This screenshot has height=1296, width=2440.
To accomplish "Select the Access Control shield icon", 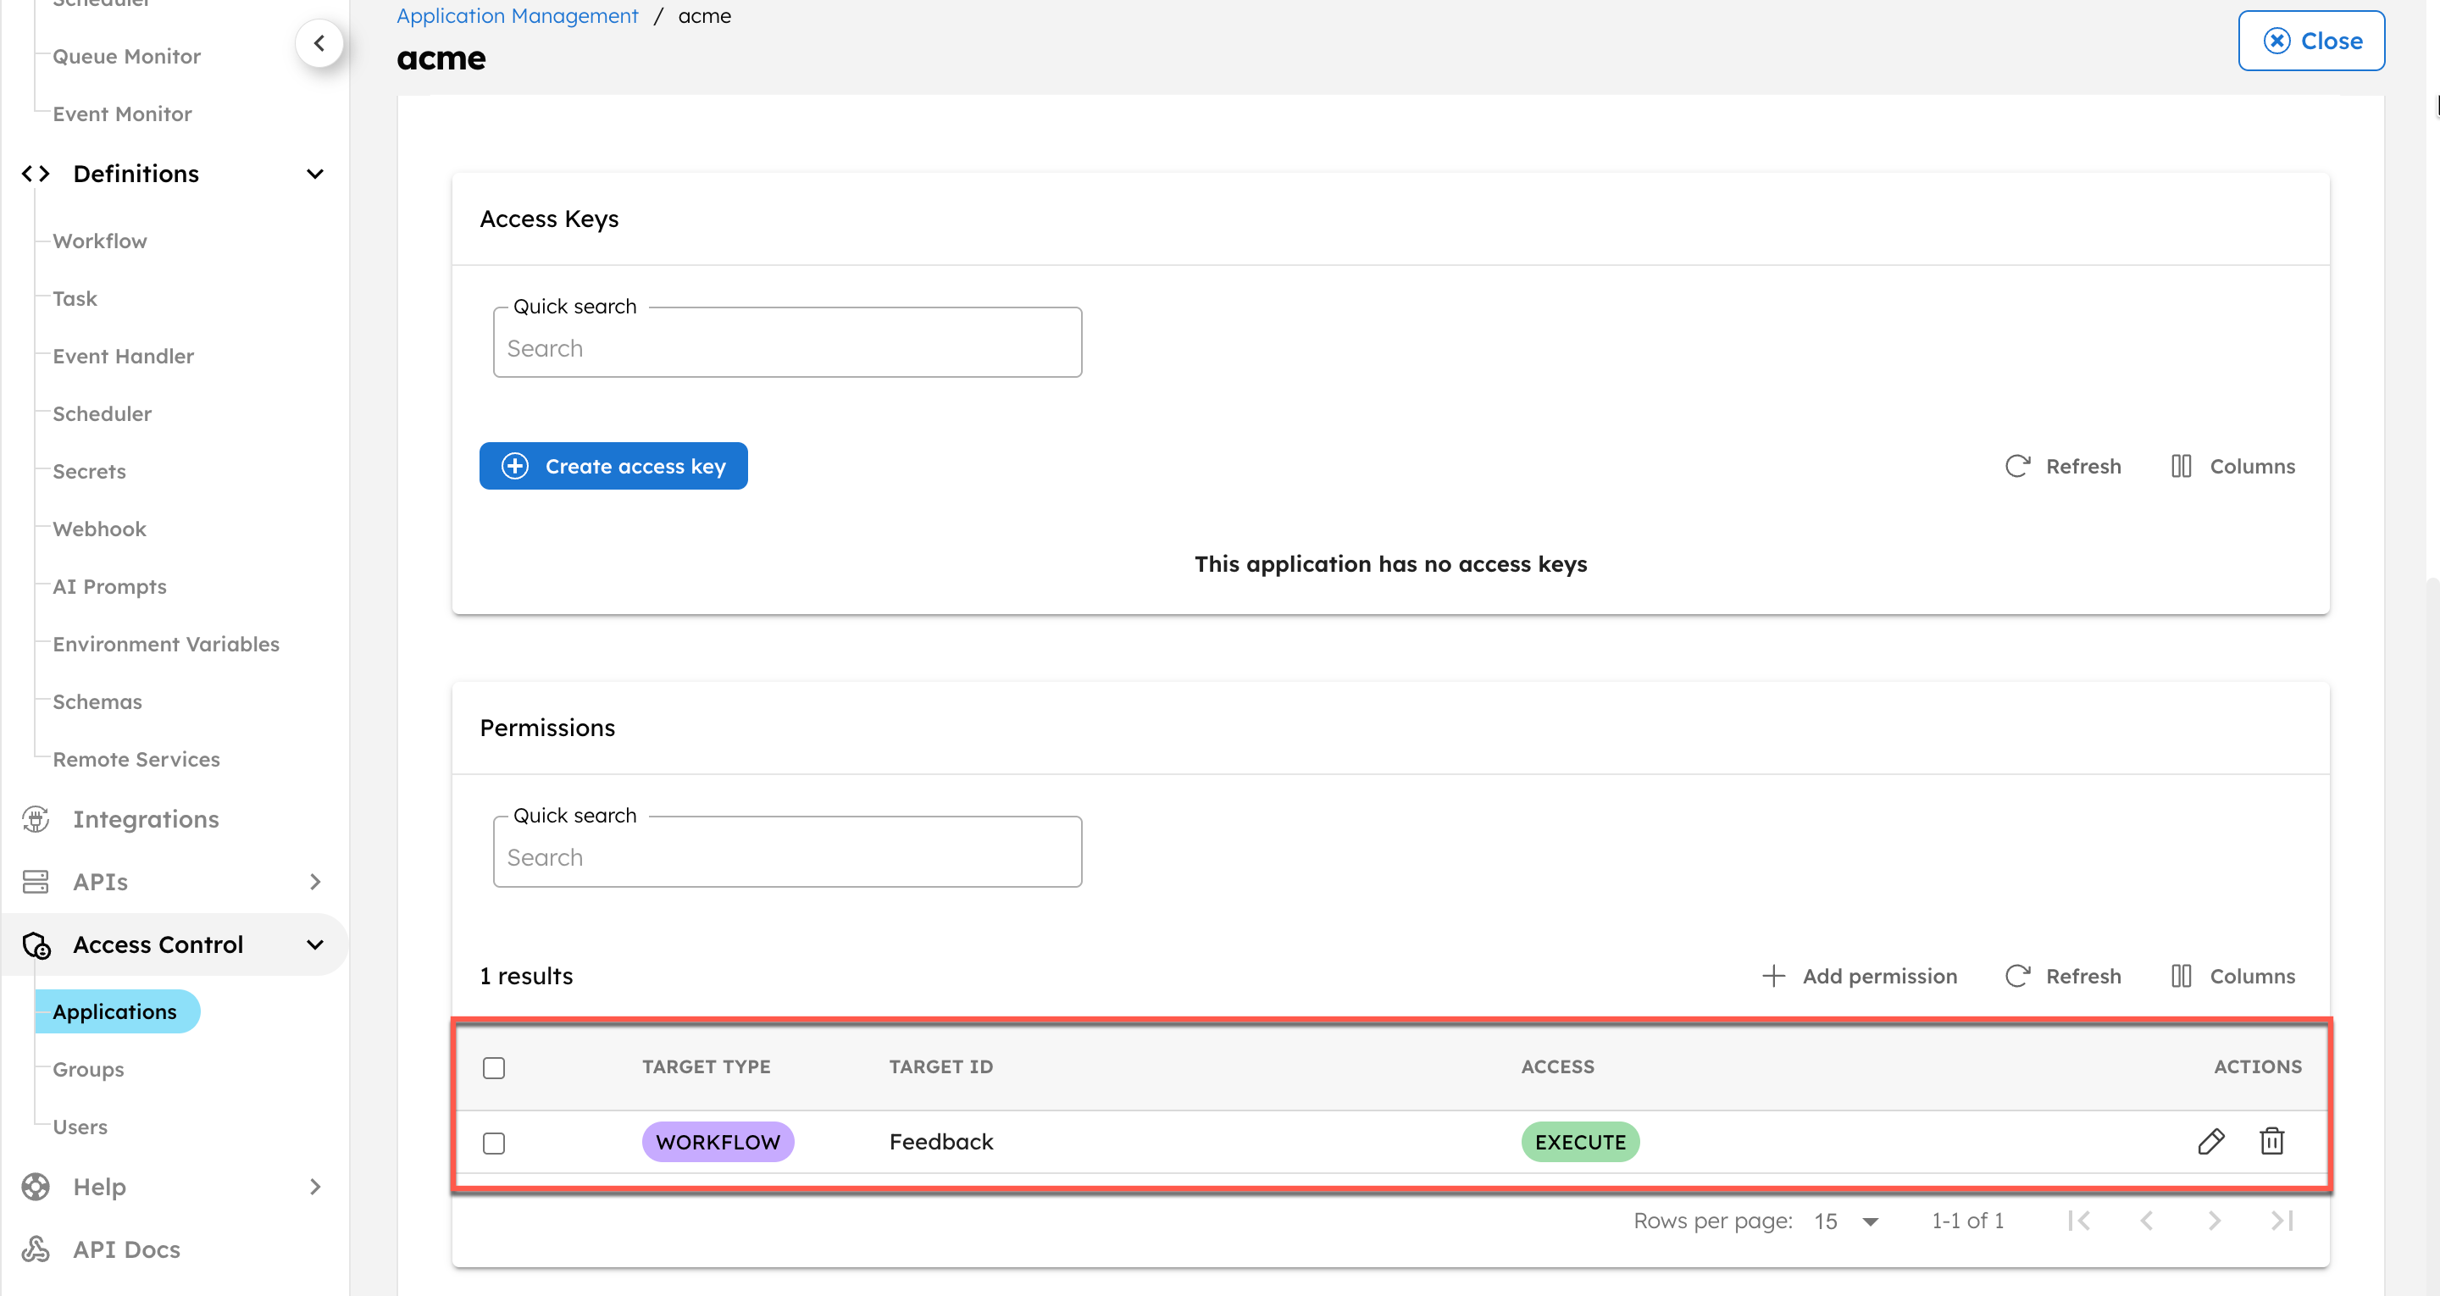I will pos(35,944).
